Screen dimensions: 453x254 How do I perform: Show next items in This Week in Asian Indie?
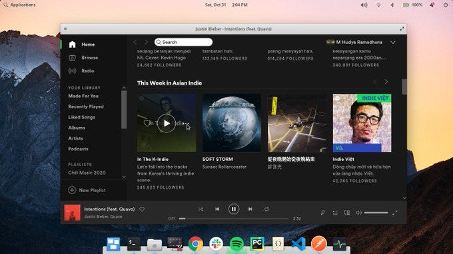[386, 82]
